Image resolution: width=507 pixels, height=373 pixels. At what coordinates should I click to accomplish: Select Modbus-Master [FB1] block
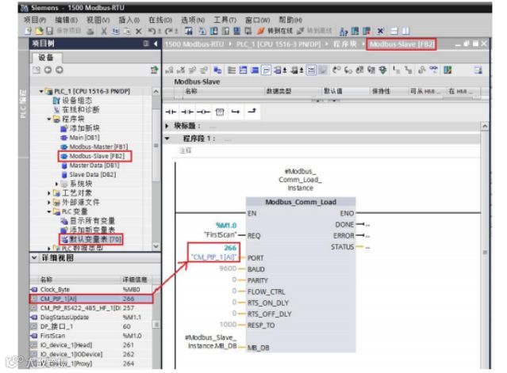click(x=98, y=147)
